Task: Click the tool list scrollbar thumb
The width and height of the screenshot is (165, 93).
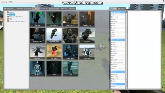Action: [126, 46]
